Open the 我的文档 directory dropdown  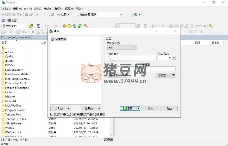pyautogui.click(x=27, y=26)
